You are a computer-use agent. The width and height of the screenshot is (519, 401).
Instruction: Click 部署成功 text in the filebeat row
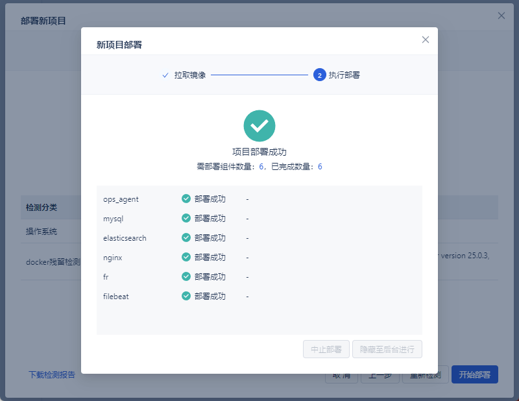[210, 296]
